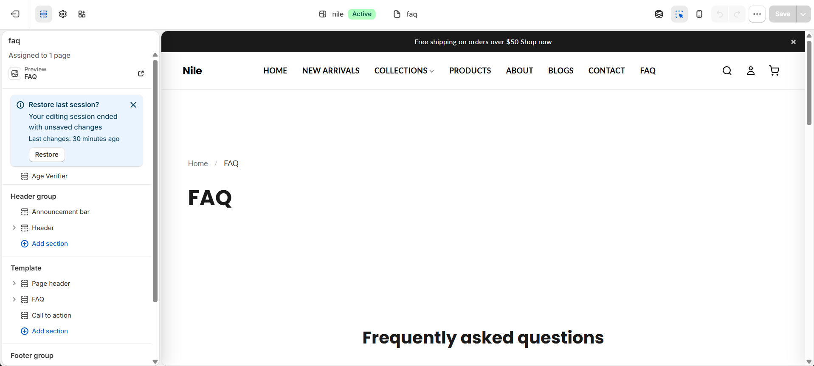814x366 pixels.
Task: Dismiss the Restore last session notice
Action: click(x=133, y=105)
